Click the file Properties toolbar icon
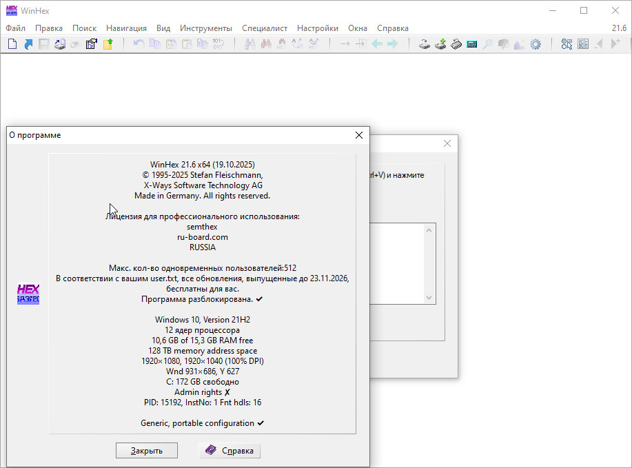This screenshot has width=632, height=468. click(91, 44)
